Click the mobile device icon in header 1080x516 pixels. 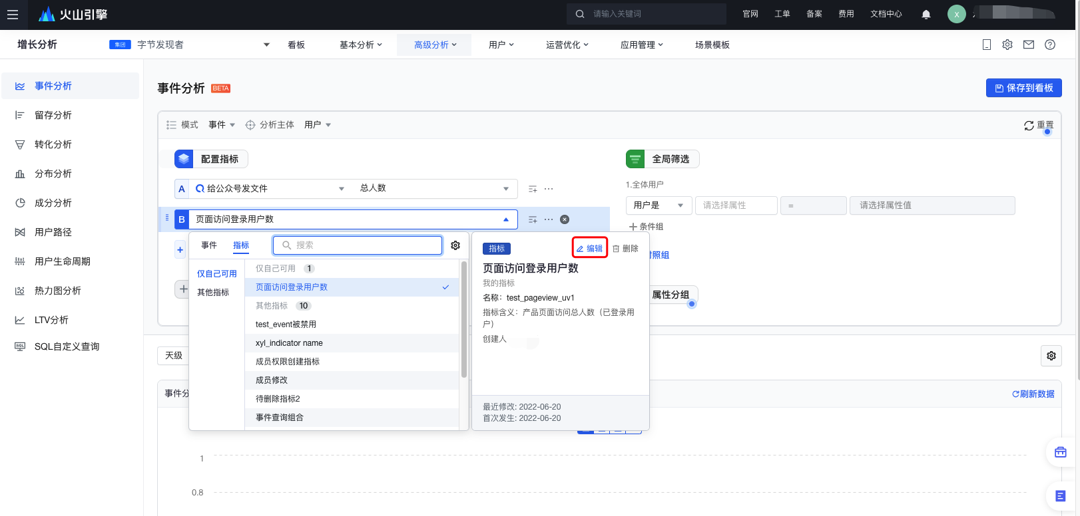coord(987,45)
